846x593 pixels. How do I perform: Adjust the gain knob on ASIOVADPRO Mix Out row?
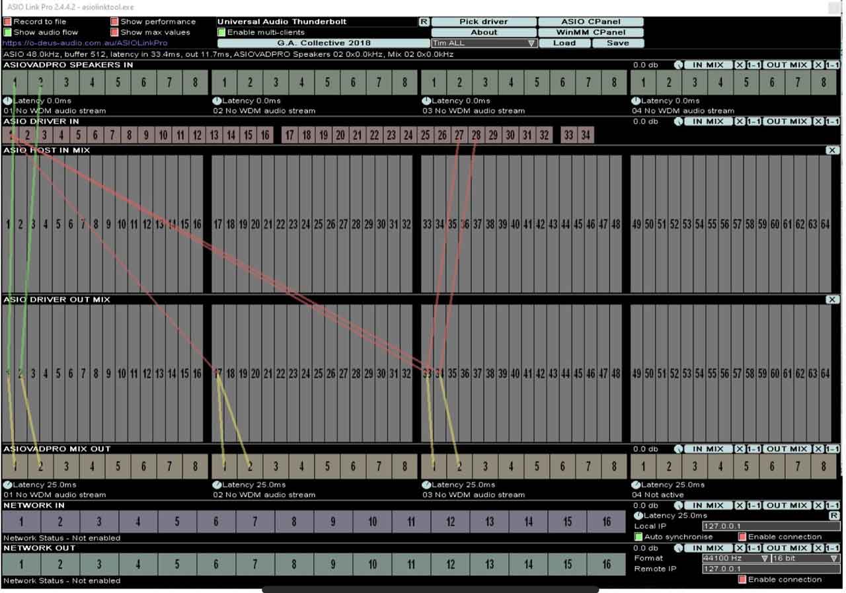[678, 450]
